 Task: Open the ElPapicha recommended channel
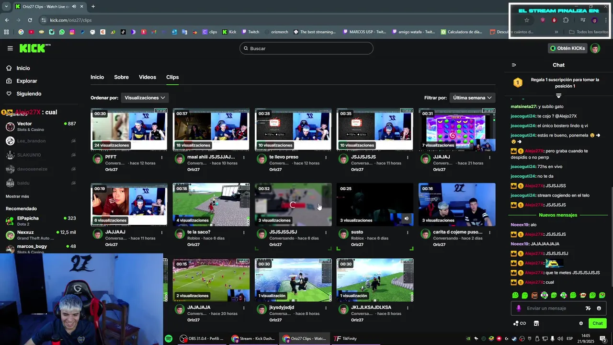point(41,221)
